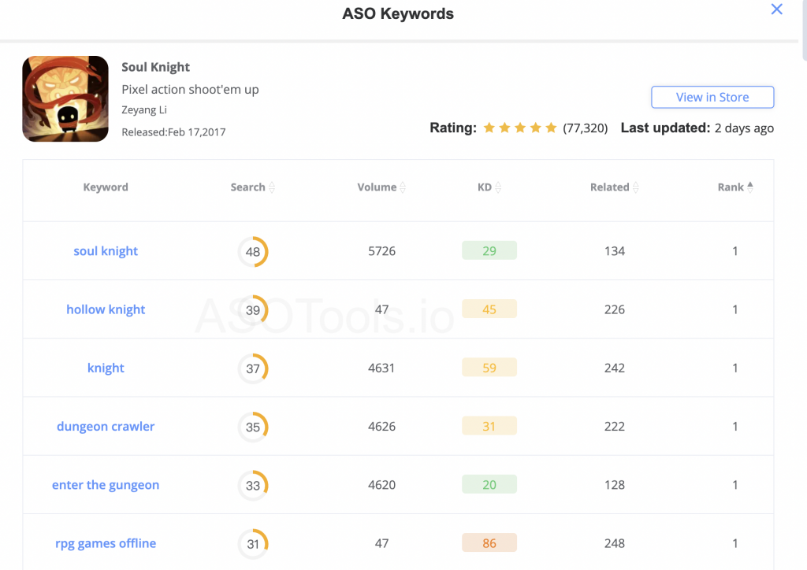This screenshot has height=570, width=807.
Task: Click the related value 226
Action: coord(615,309)
